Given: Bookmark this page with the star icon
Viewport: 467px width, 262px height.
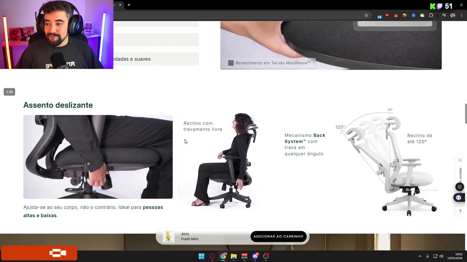Looking at the screenshot, I should click(366, 15).
